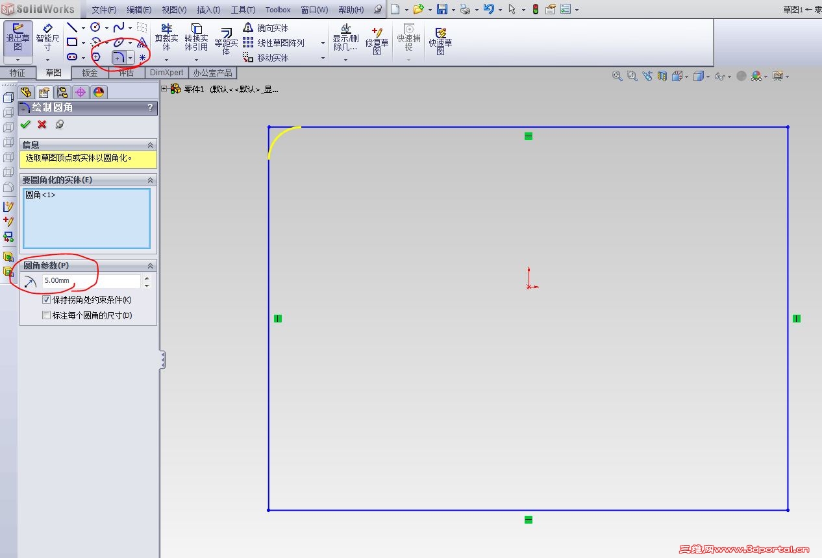Click the Save disk icon

442,9
